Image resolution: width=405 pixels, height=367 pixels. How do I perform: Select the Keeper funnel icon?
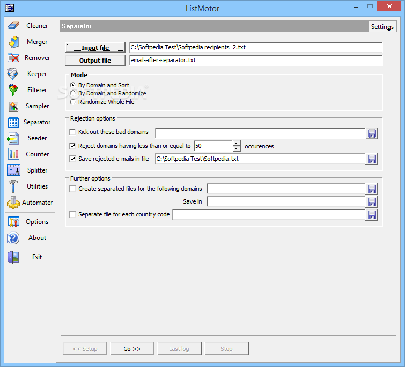pos(13,74)
